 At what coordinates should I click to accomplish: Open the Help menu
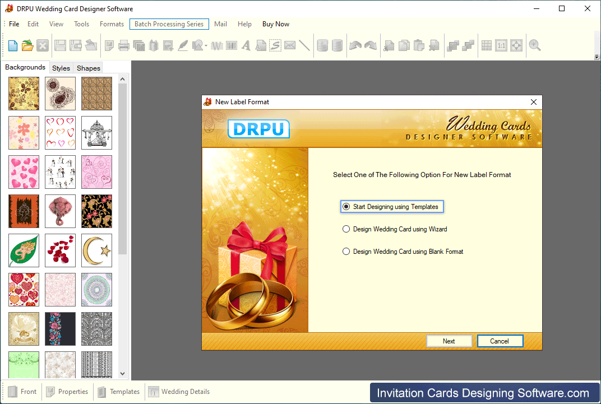244,24
